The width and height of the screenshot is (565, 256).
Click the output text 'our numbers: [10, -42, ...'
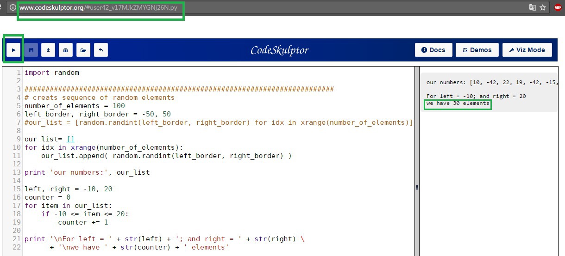click(491, 82)
